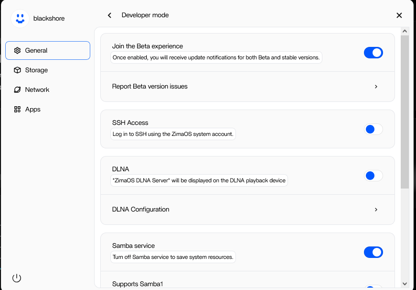Open Report Beta version issues chevron
The image size is (416, 290).
pyautogui.click(x=376, y=87)
